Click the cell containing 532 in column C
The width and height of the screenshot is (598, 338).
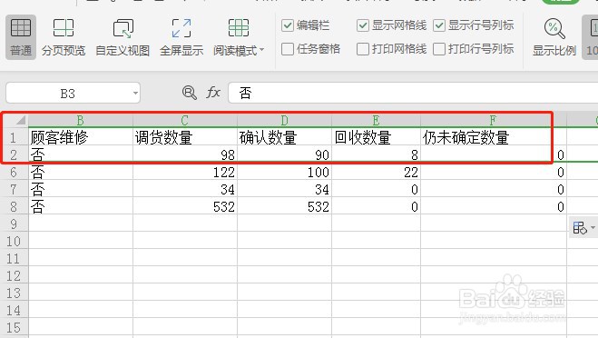pyautogui.click(x=185, y=206)
